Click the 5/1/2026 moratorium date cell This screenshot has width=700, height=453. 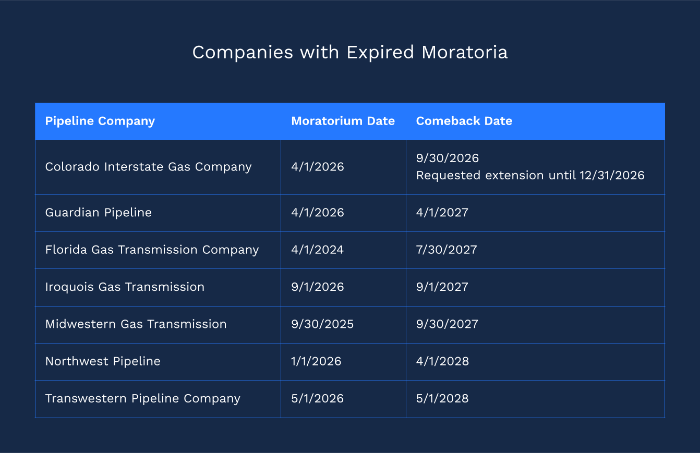tap(318, 399)
